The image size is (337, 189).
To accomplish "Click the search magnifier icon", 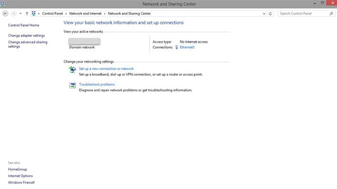I will click(331, 14).
